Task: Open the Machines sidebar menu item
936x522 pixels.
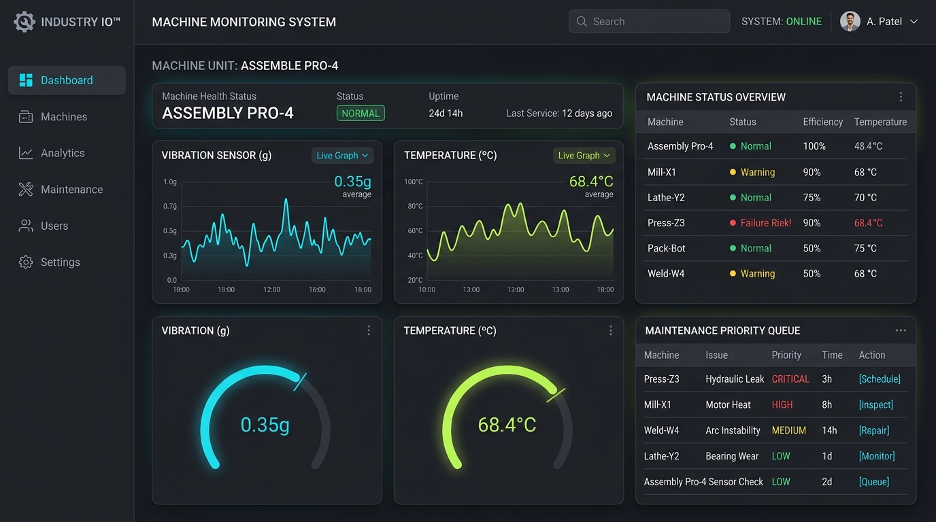Action: [67, 117]
